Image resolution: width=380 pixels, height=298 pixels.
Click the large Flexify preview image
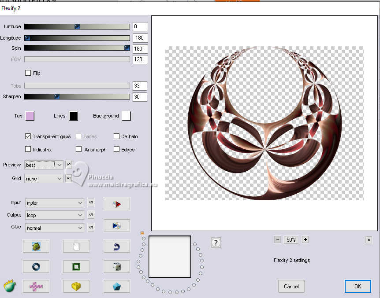coord(265,123)
